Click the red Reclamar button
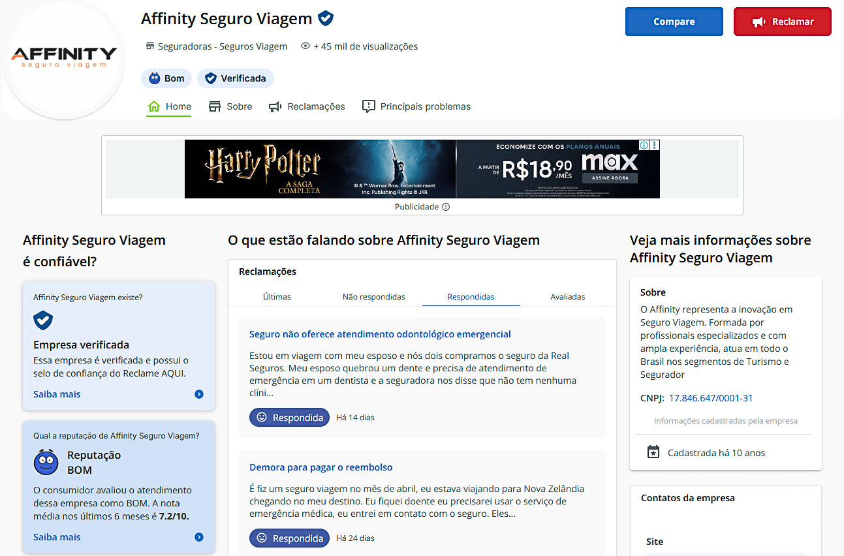Viewport: 844px width, 556px height. tap(783, 22)
